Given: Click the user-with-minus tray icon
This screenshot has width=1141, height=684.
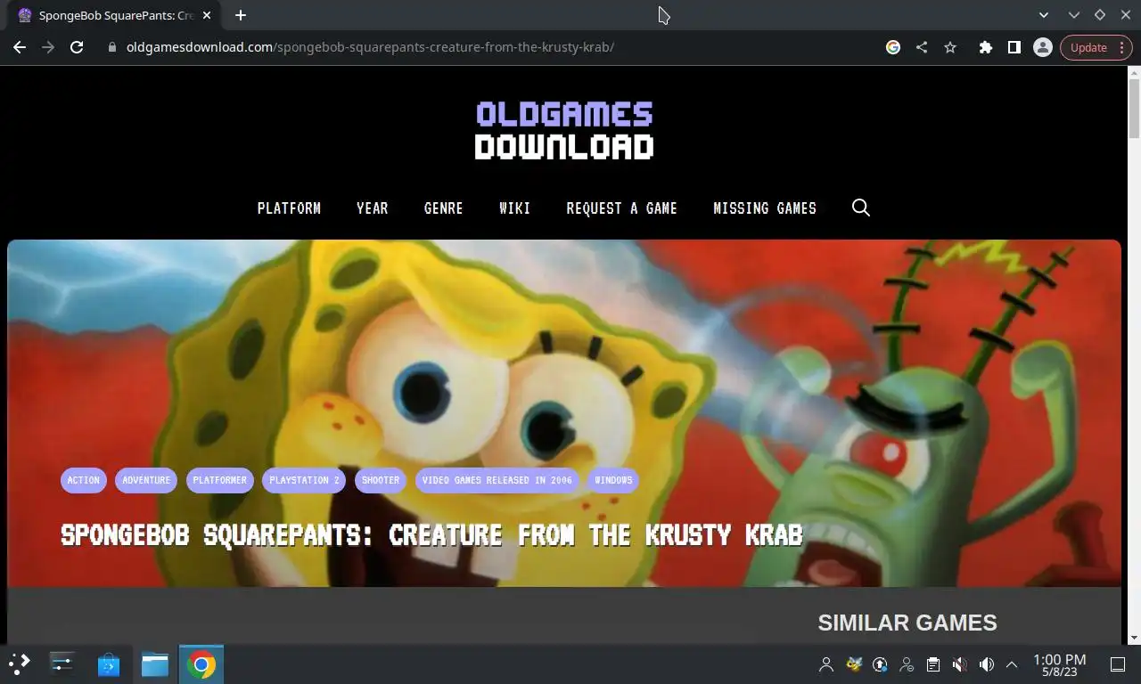Looking at the screenshot, I should pyautogui.click(x=907, y=664).
